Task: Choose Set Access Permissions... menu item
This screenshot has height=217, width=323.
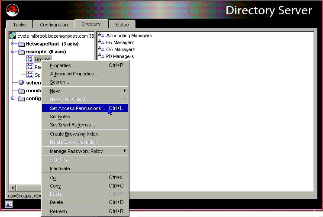Action: (85, 108)
